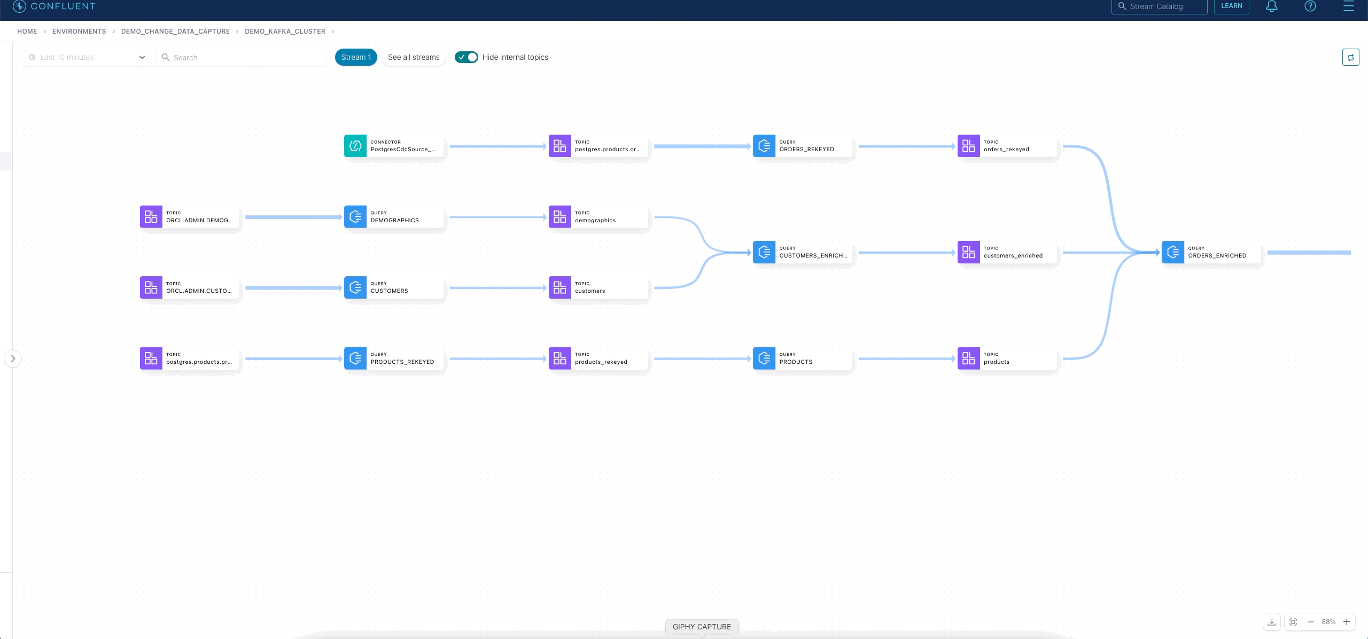This screenshot has height=639, width=1368.
Task: Click the refresh graph icon button
Action: pos(1350,57)
